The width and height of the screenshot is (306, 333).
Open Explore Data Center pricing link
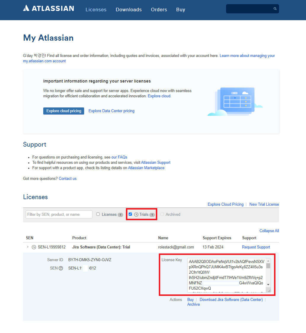[111, 111]
